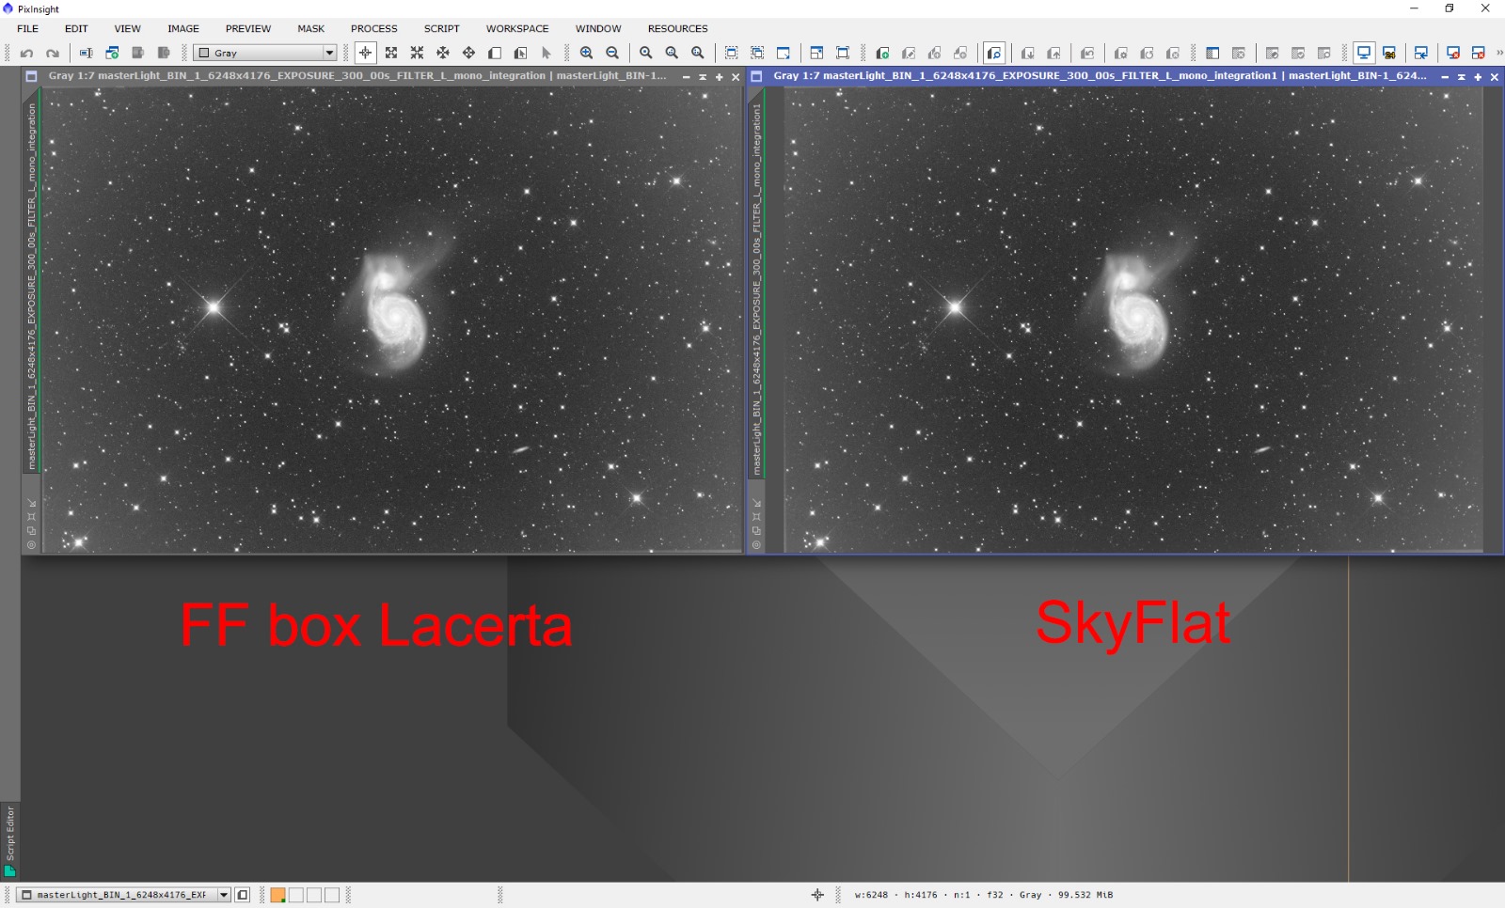Click the 24-bit display toolbar icon
This screenshot has height=908, width=1505.
1389,54
